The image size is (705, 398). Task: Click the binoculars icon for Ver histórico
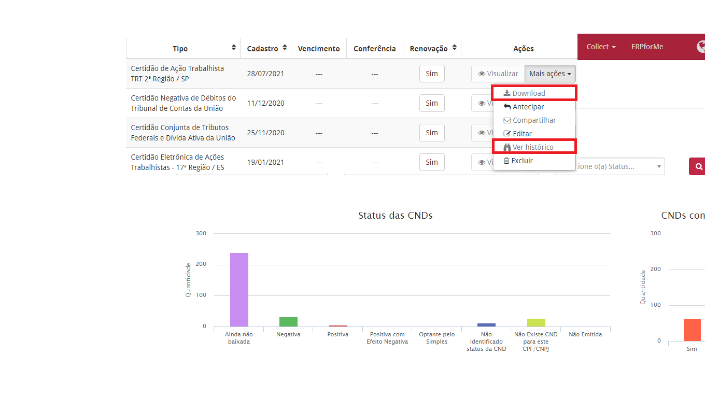point(507,147)
